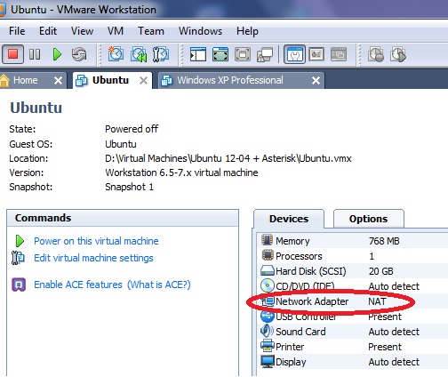This screenshot has width=448, height=377.
Task: Switch to the Options tab
Action: [368, 219]
